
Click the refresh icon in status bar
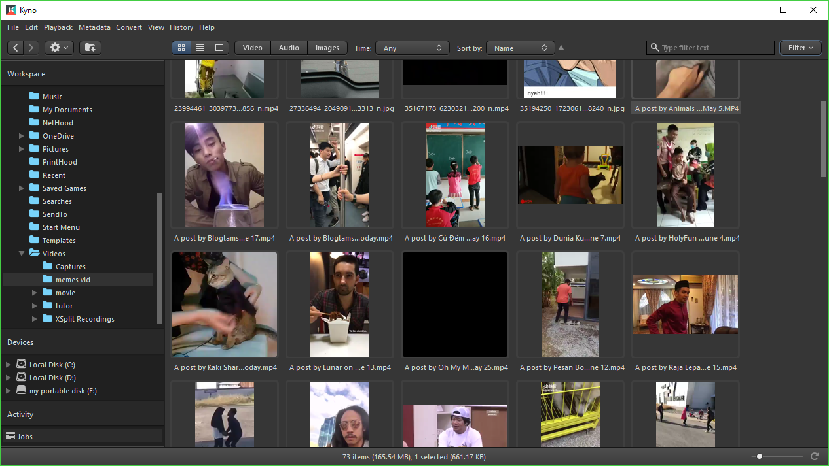815,456
